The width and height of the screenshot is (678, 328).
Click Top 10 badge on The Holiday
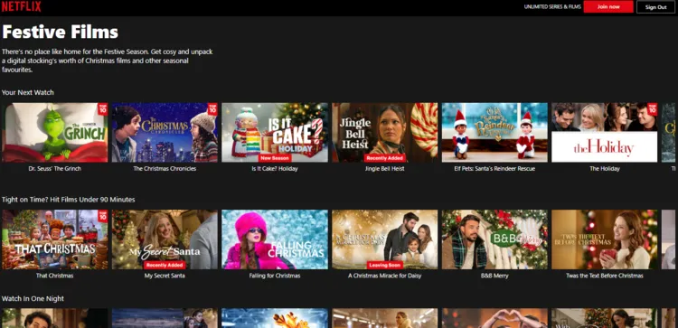point(652,108)
